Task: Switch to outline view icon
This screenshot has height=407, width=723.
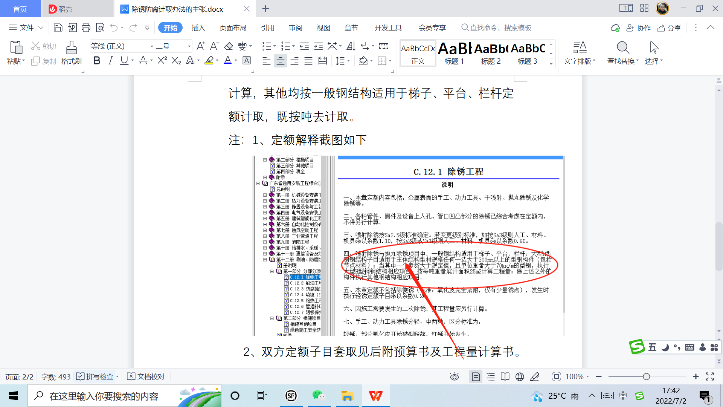Action: click(491, 376)
